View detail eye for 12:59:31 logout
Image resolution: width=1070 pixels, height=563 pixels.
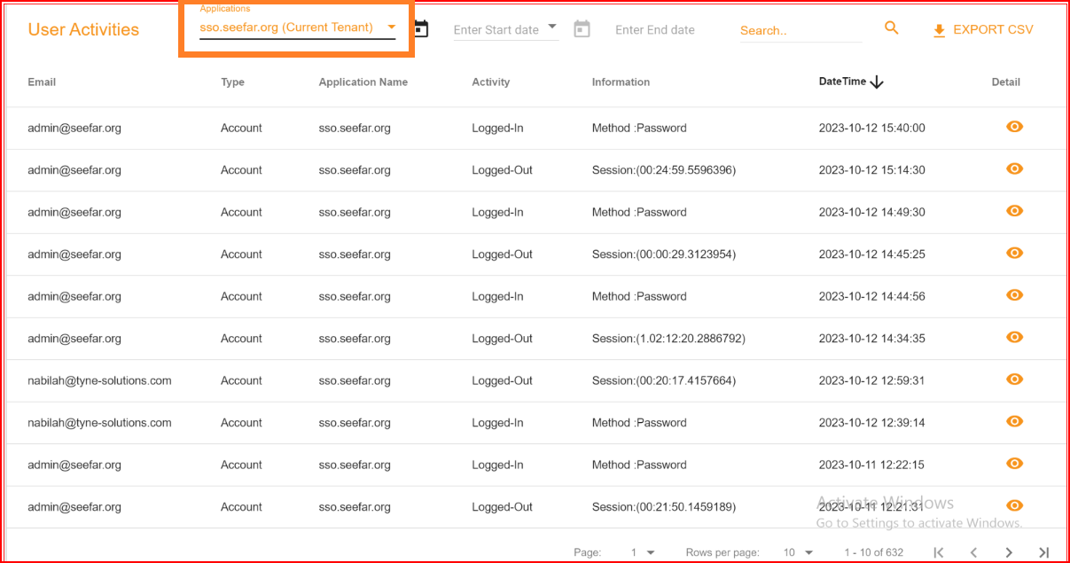(x=1015, y=379)
